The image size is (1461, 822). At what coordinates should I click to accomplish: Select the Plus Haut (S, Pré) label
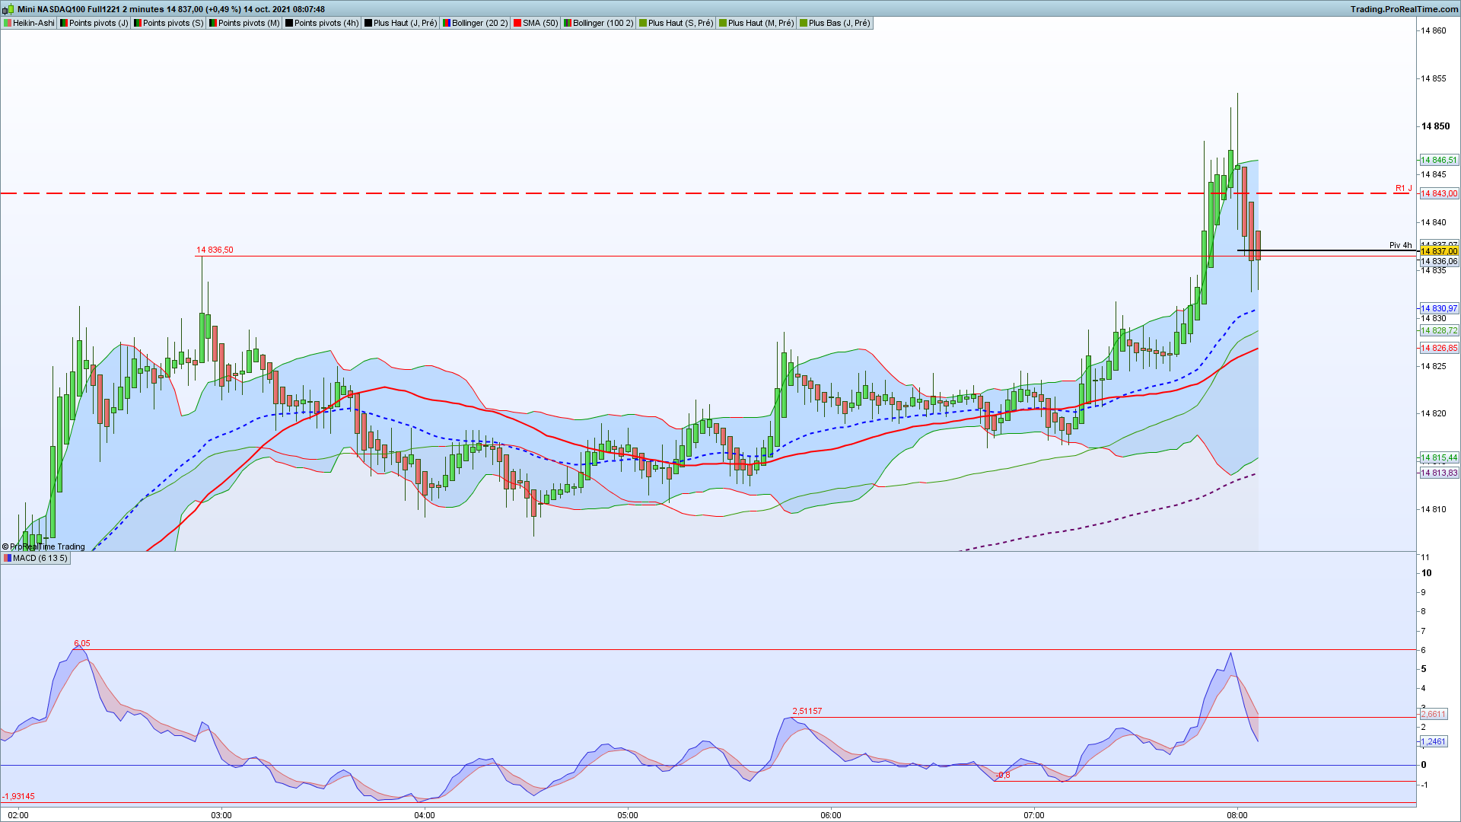680,23
